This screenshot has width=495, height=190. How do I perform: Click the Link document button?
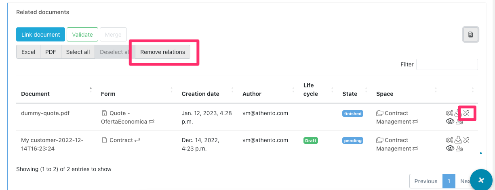tap(40, 35)
